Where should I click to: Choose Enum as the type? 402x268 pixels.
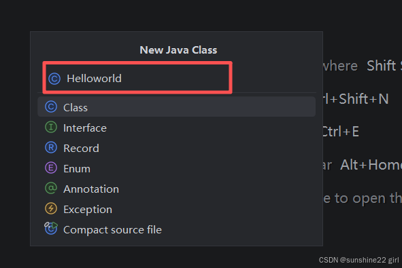click(176, 168)
